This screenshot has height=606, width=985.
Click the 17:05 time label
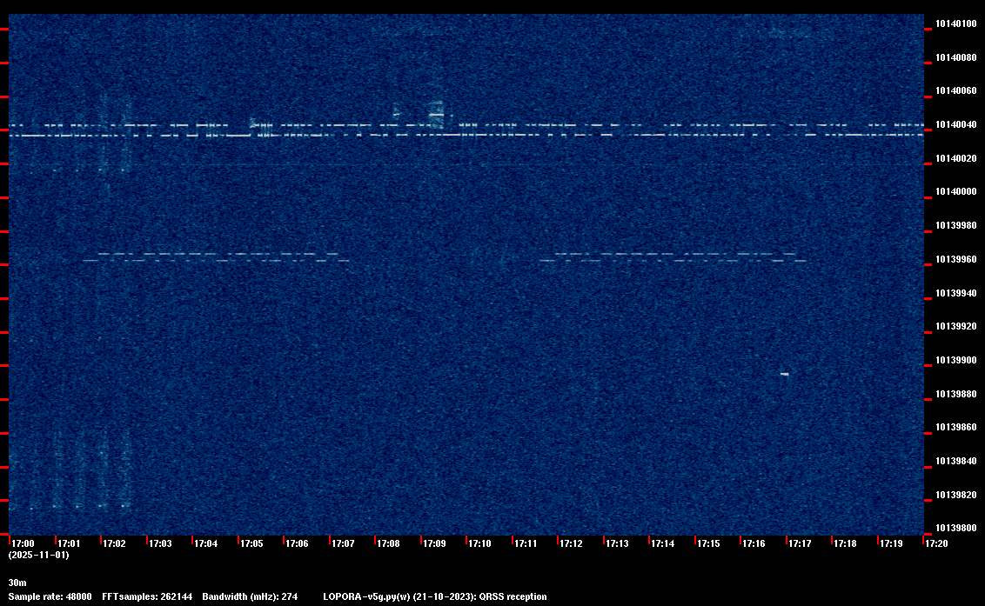[251, 543]
